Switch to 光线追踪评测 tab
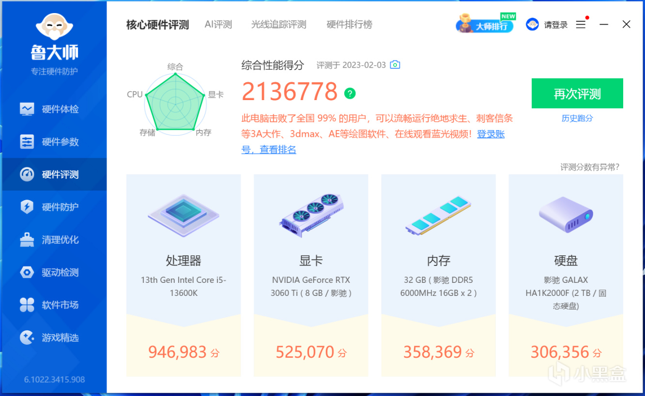The image size is (645, 396). tap(279, 25)
